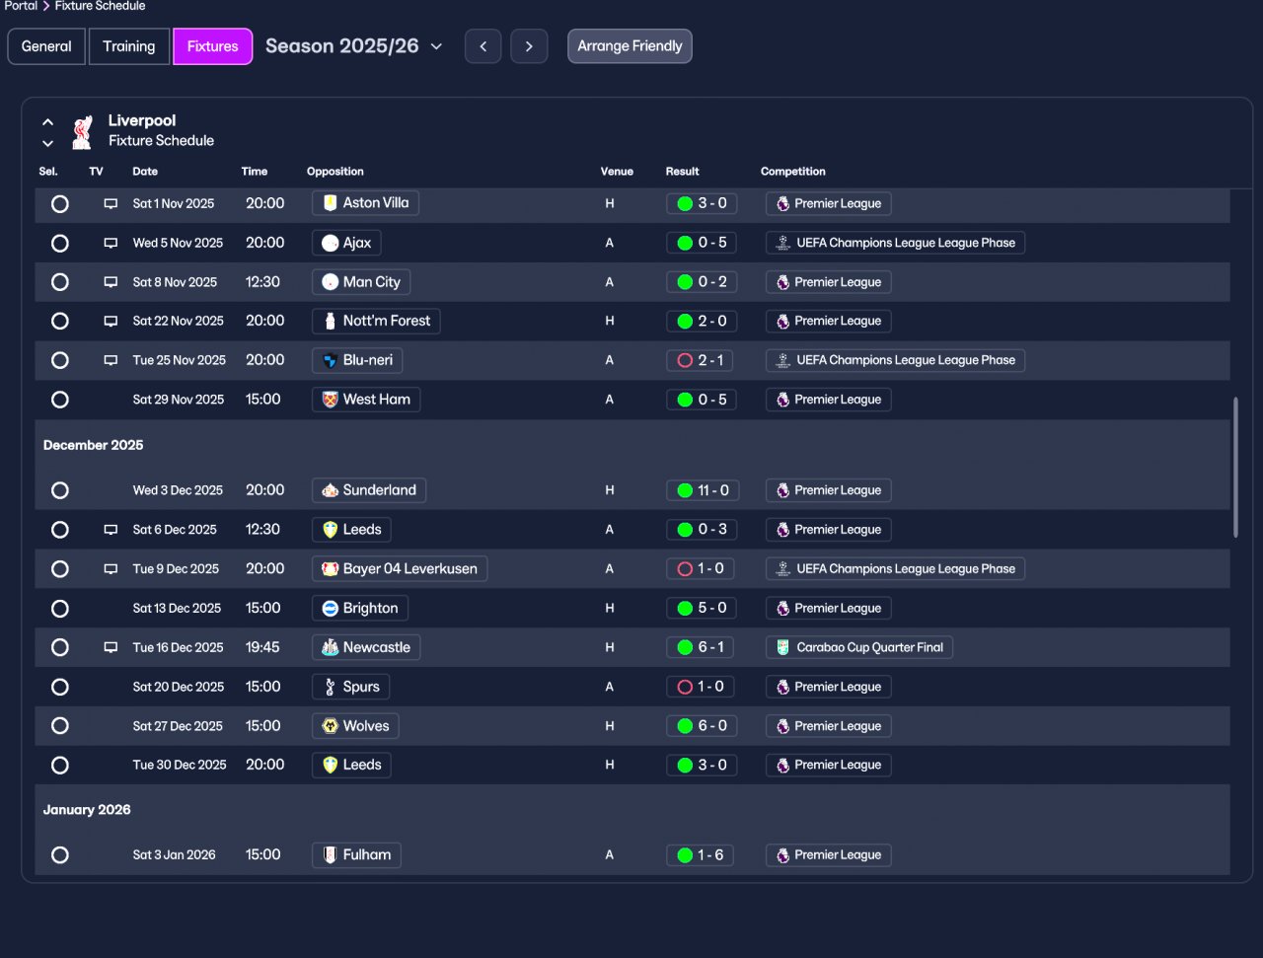Select the Wolves fixture radio button

[x=60, y=726]
